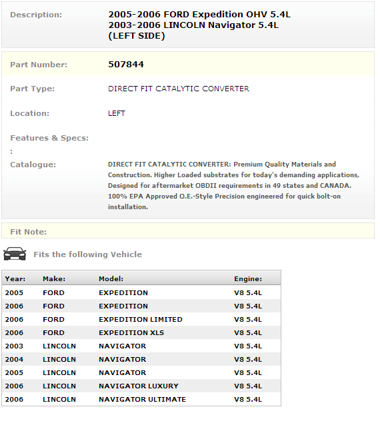Click the EXPEDITION LIMITED model cell
Image resolution: width=380 pixels, height=423 pixels.
coord(141,319)
